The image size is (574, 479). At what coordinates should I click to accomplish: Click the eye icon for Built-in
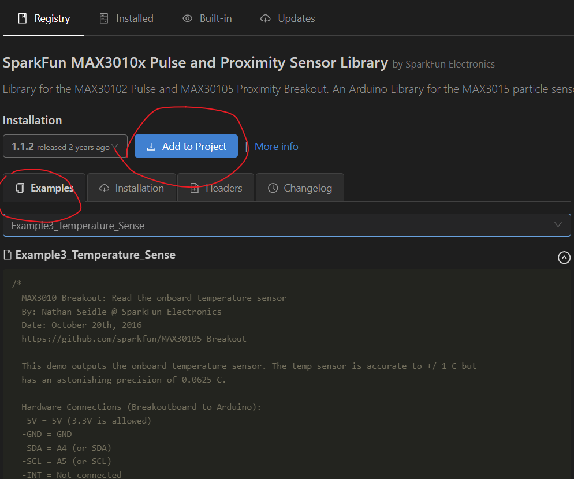point(187,18)
